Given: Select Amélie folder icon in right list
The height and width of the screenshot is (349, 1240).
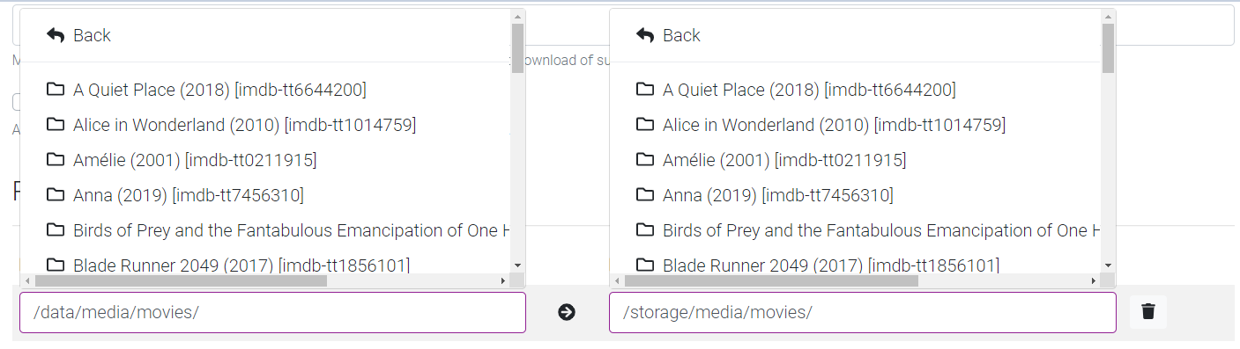Looking at the screenshot, I should (x=645, y=159).
